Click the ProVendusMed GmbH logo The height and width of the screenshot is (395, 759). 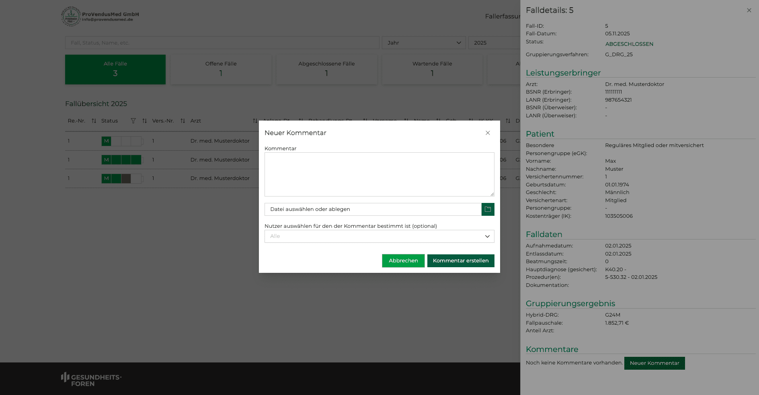point(100,16)
